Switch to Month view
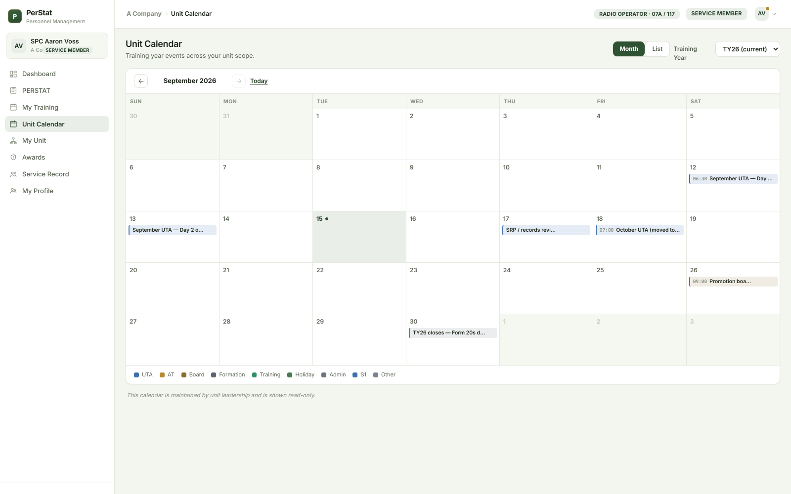Image resolution: width=791 pixels, height=494 pixels. tap(629, 49)
